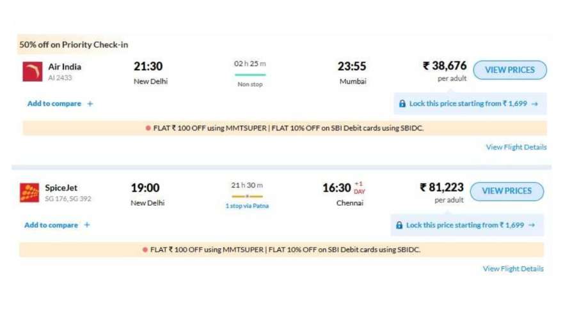Viewport: 579px width, 325px height.
Task: Click the 50% off Priority Check-in tag
Action: [x=74, y=45]
